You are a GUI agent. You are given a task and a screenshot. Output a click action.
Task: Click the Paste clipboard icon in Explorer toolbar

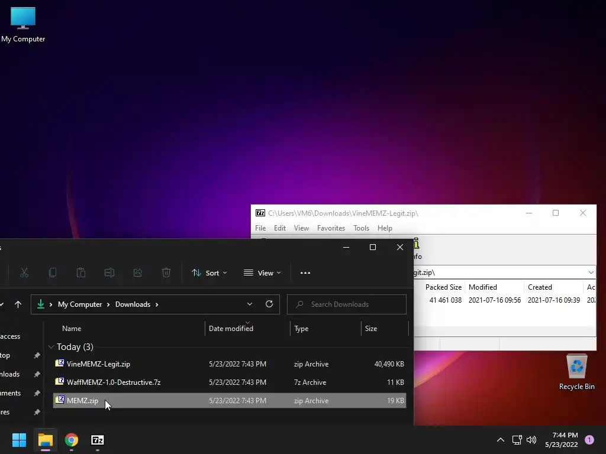[80, 273]
